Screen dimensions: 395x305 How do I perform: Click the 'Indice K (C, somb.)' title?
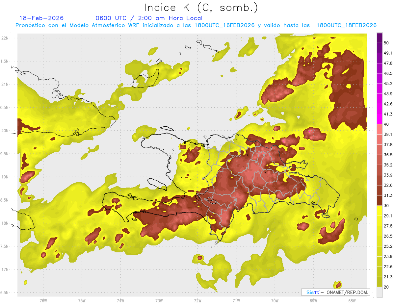tap(201, 8)
